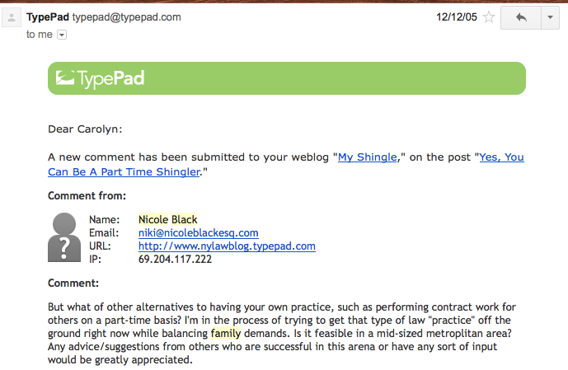
Task: Click the "Dear Carolyn:" greeting
Action: click(x=84, y=129)
